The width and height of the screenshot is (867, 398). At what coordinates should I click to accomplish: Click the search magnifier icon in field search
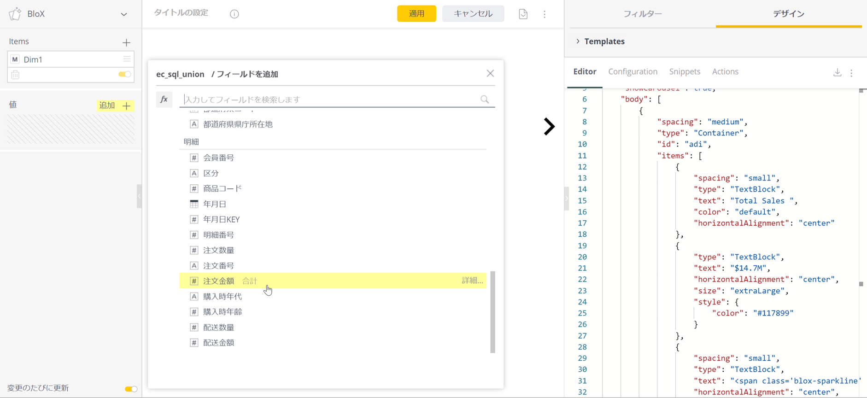[485, 99]
